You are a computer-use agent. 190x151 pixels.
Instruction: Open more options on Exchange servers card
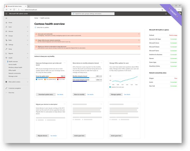pyautogui.click(x=65, y=63)
